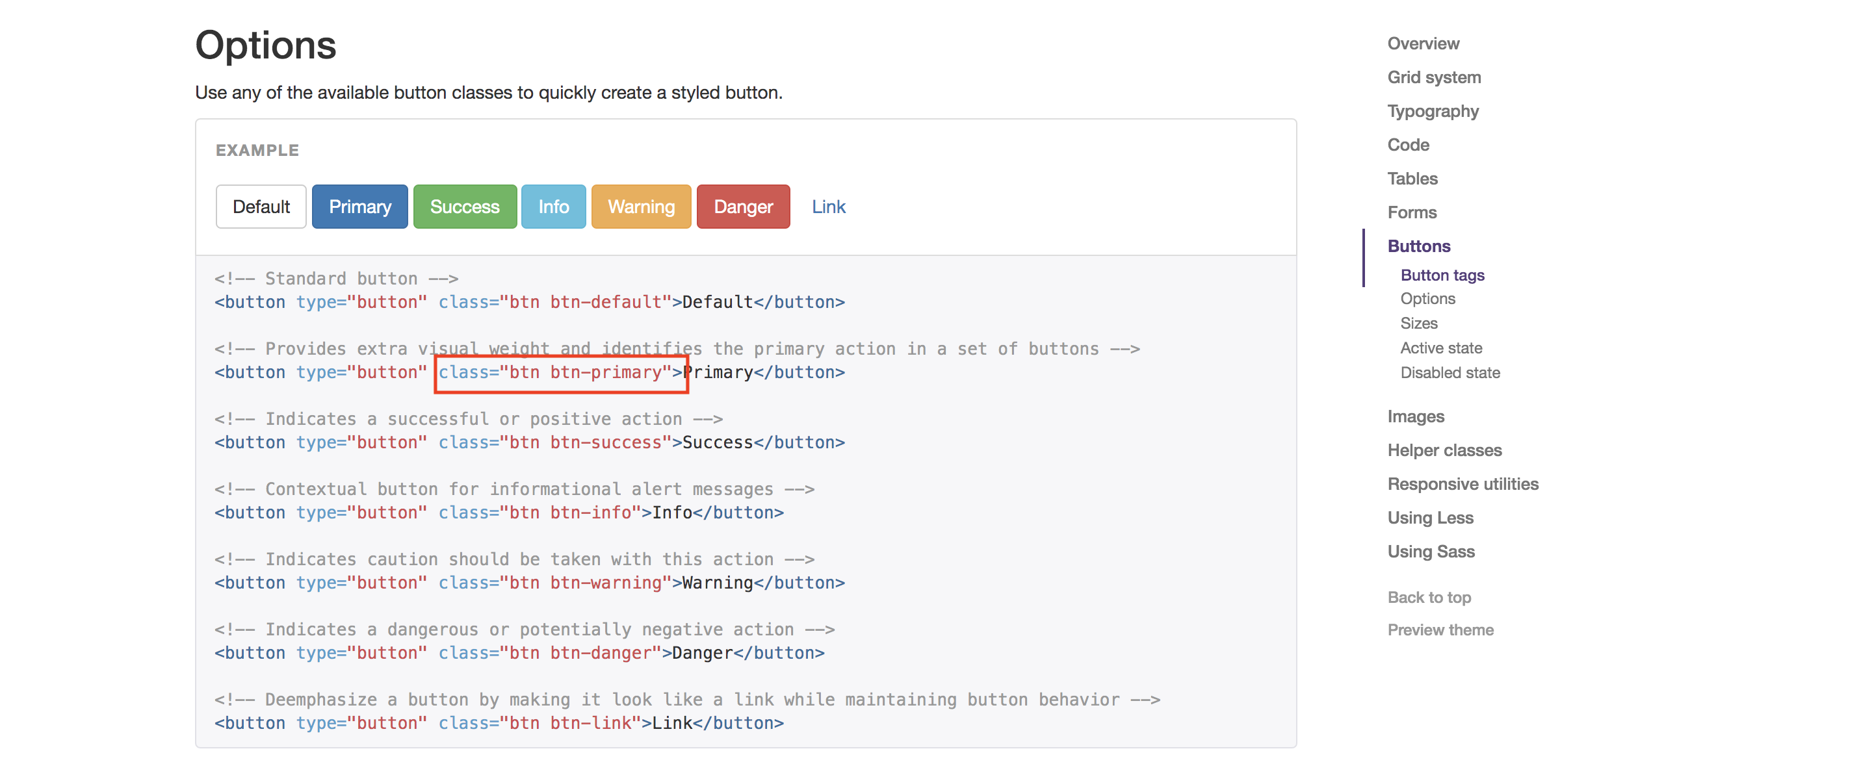The height and width of the screenshot is (764, 1872).
Task: Jump to the Tables section
Action: (x=1412, y=179)
